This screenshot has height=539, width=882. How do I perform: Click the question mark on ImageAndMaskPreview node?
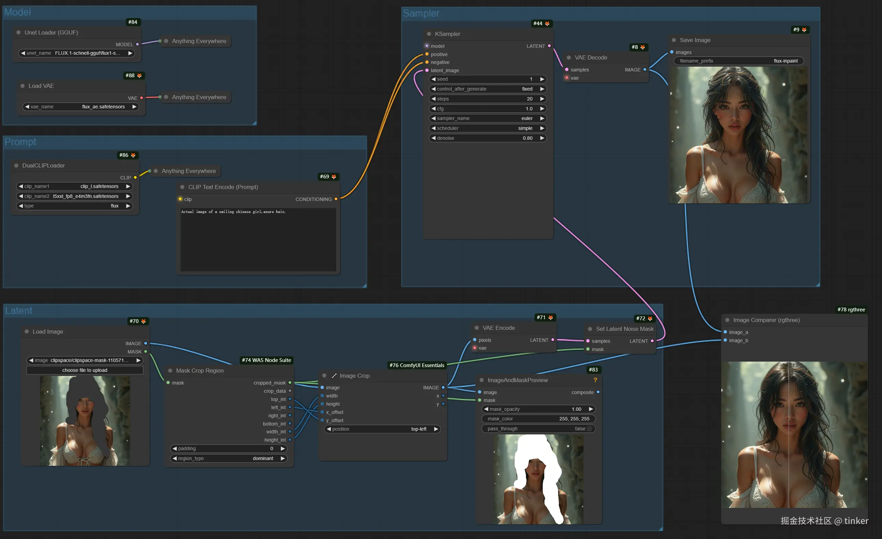click(595, 380)
